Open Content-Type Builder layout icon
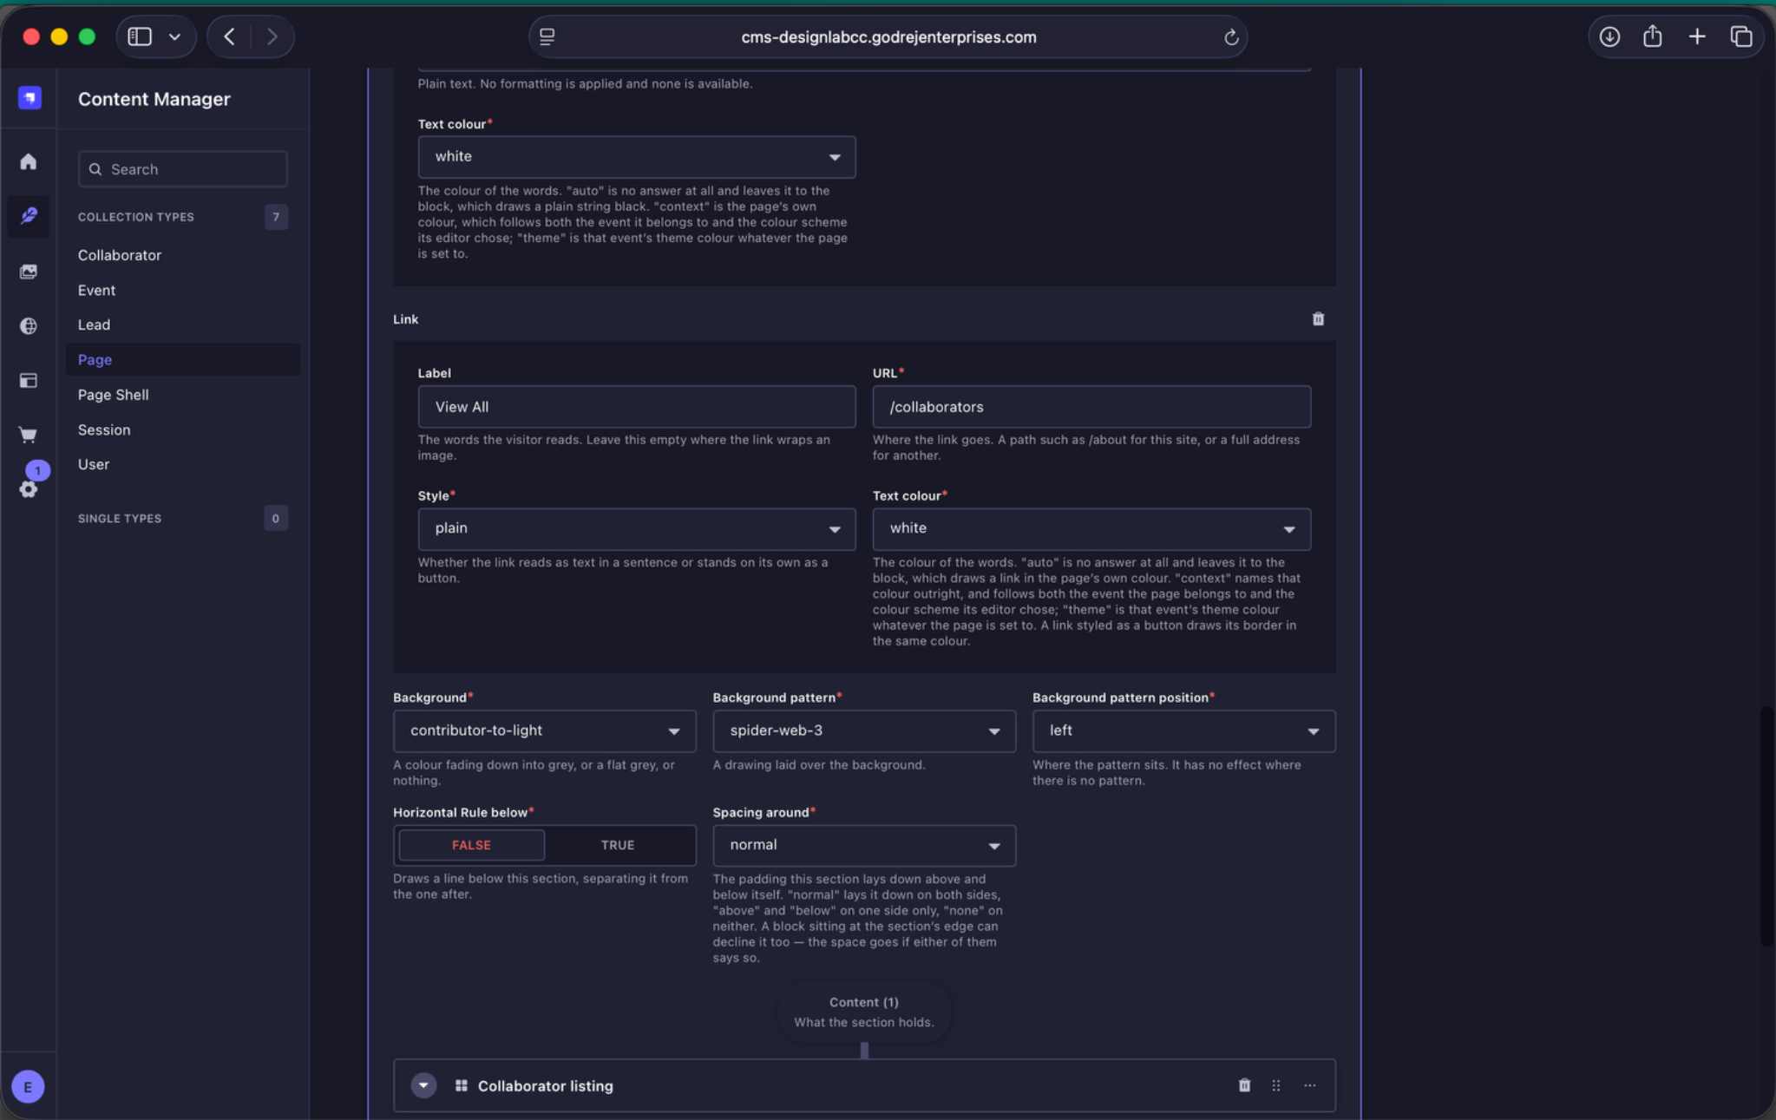Viewport: 1776px width, 1120px height. pyautogui.click(x=29, y=380)
